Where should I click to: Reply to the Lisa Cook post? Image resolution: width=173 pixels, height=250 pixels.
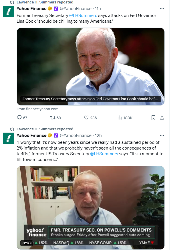pos(19,118)
